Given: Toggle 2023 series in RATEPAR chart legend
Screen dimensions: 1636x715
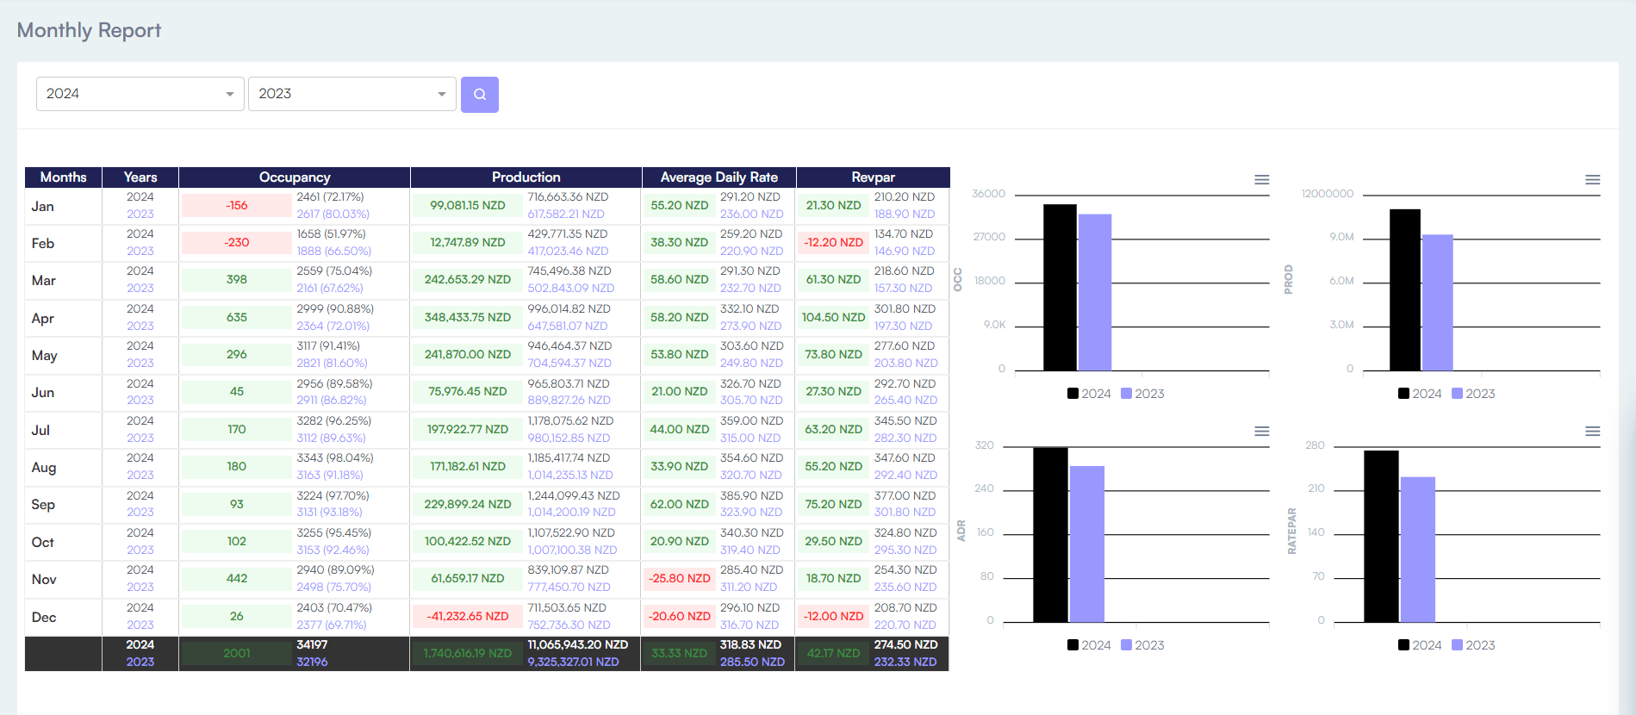Looking at the screenshot, I should click(1473, 645).
